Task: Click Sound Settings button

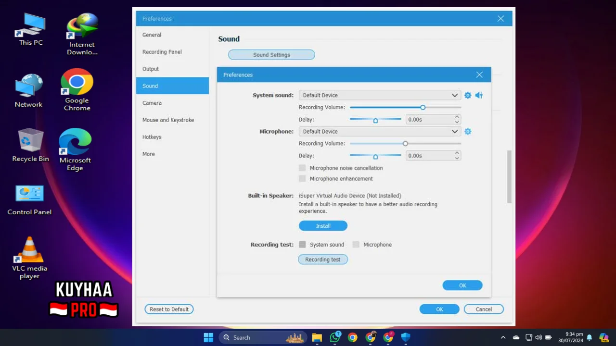Action: point(271,55)
